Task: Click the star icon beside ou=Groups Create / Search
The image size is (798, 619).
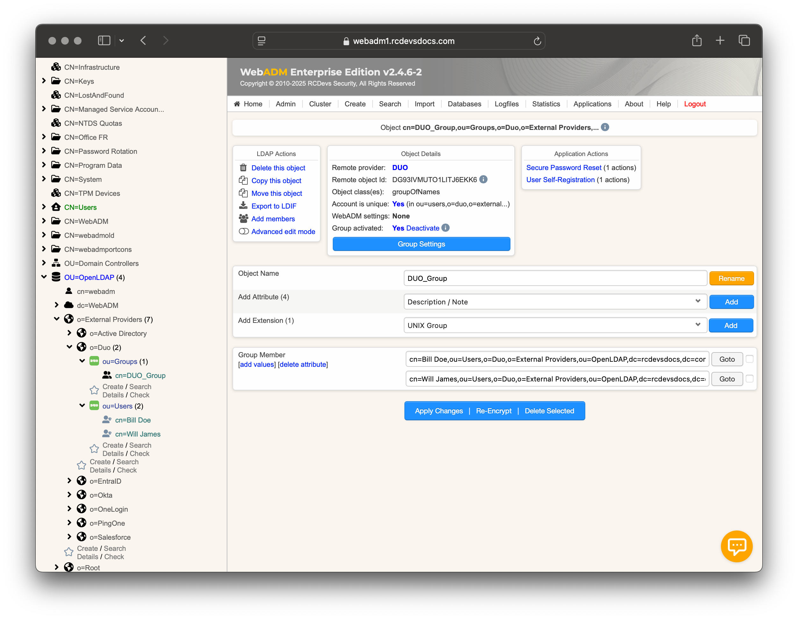Action: [94, 390]
